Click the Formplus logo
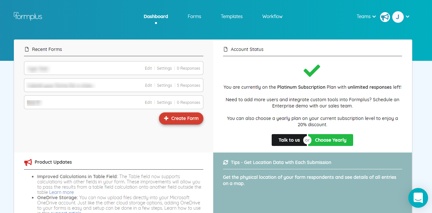432x213 pixels. [x=28, y=16]
